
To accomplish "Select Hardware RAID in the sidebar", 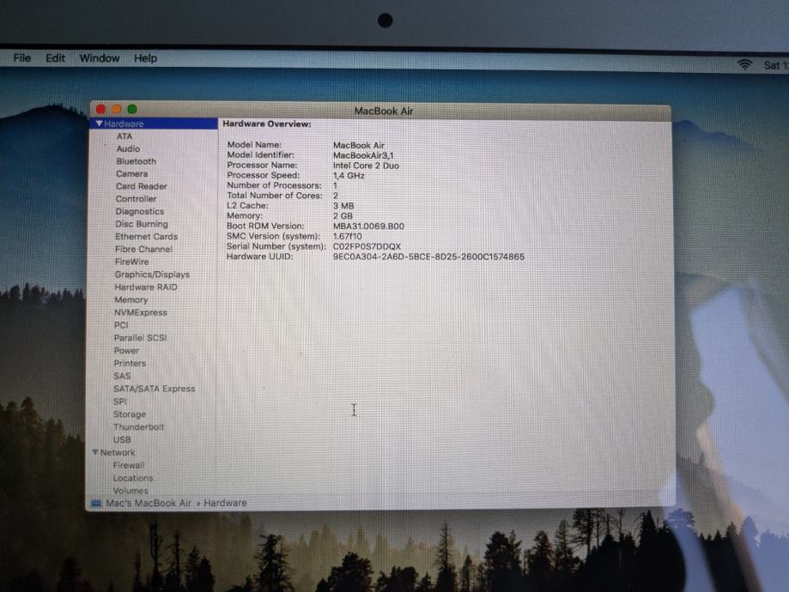I will coord(146,287).
